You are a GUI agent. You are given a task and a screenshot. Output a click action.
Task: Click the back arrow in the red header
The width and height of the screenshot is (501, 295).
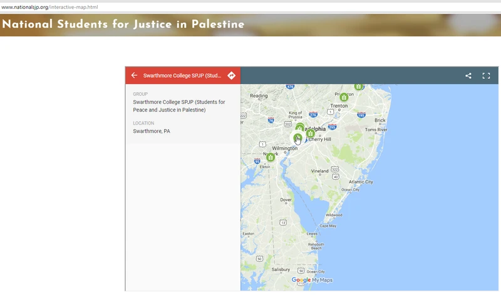click(134, 75)
